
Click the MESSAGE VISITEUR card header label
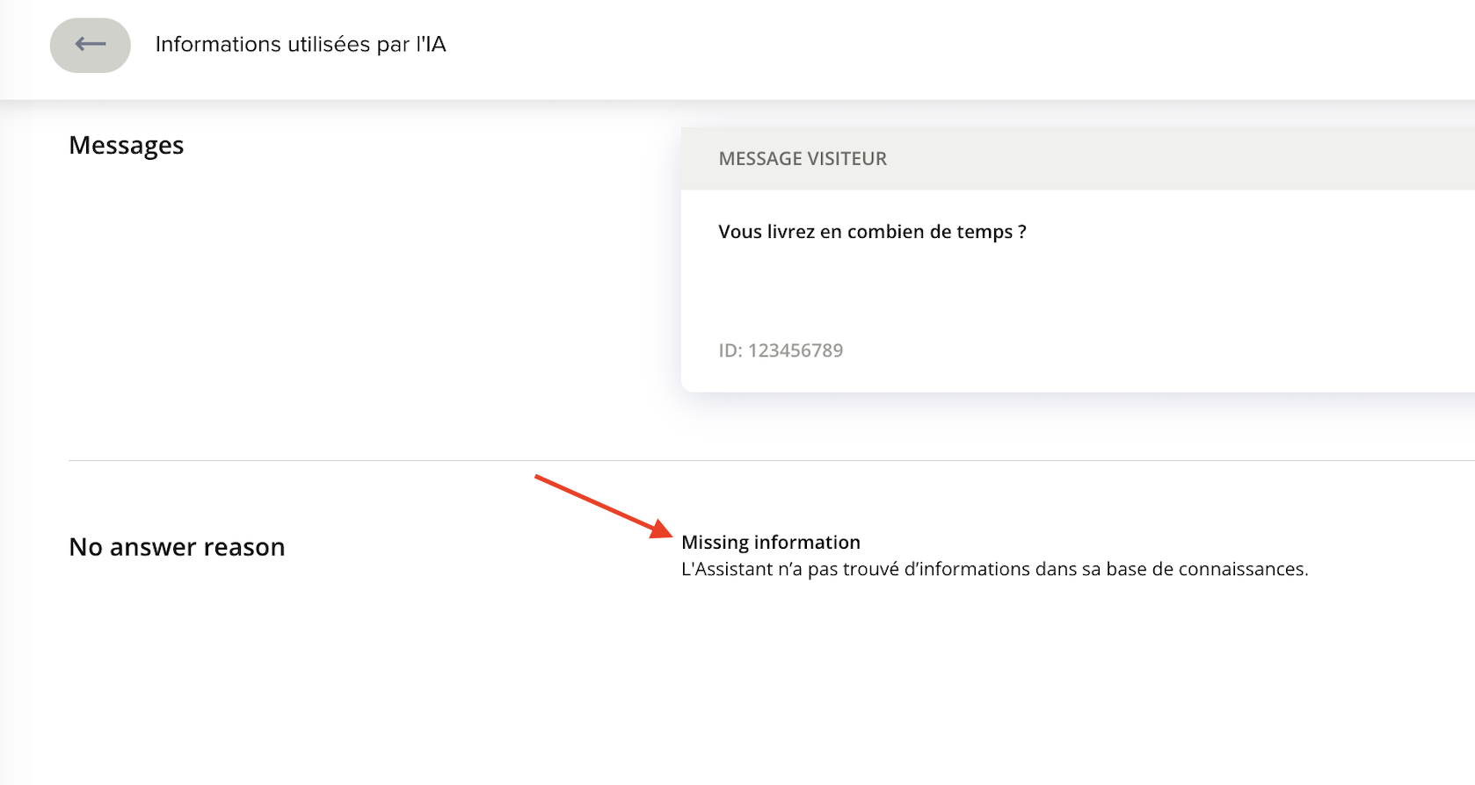802,159
